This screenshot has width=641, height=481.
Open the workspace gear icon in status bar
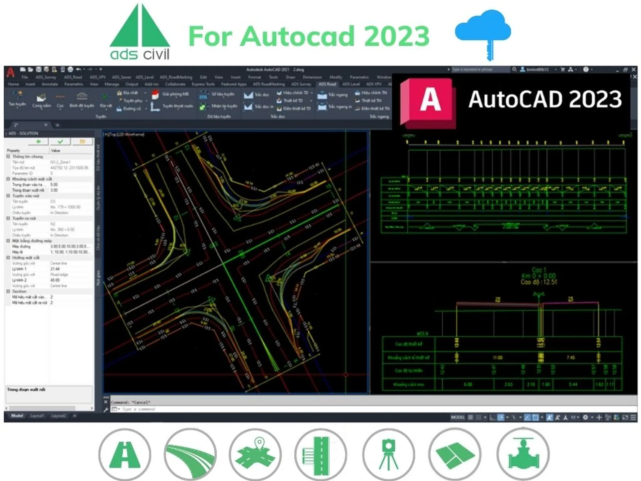pos(585,417)
